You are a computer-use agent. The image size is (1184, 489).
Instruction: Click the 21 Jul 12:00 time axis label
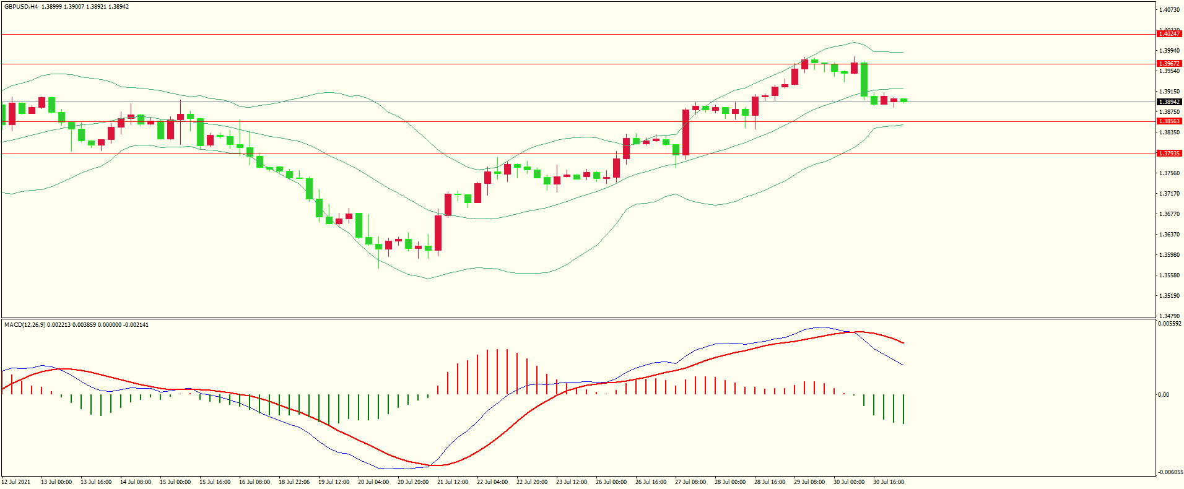[453, 482]
